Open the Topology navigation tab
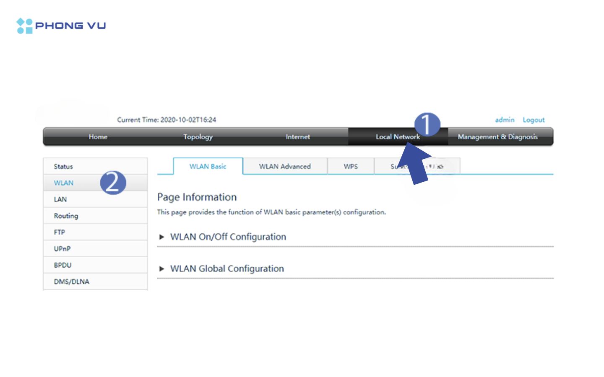 198,137
